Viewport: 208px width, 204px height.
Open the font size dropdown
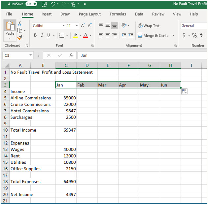[x=77, y=26]
